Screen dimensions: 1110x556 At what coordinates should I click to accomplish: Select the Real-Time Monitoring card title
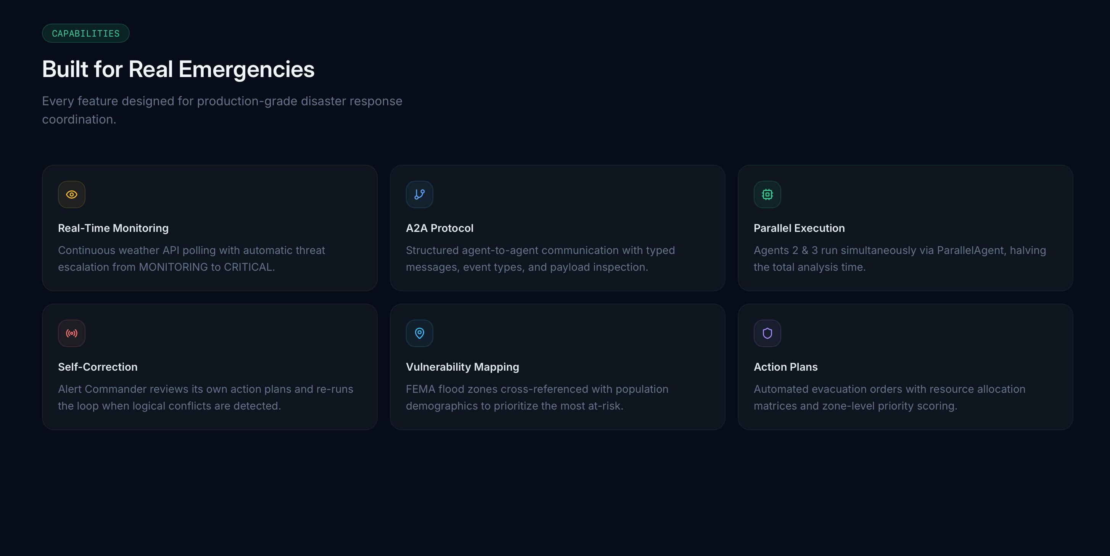113,228
